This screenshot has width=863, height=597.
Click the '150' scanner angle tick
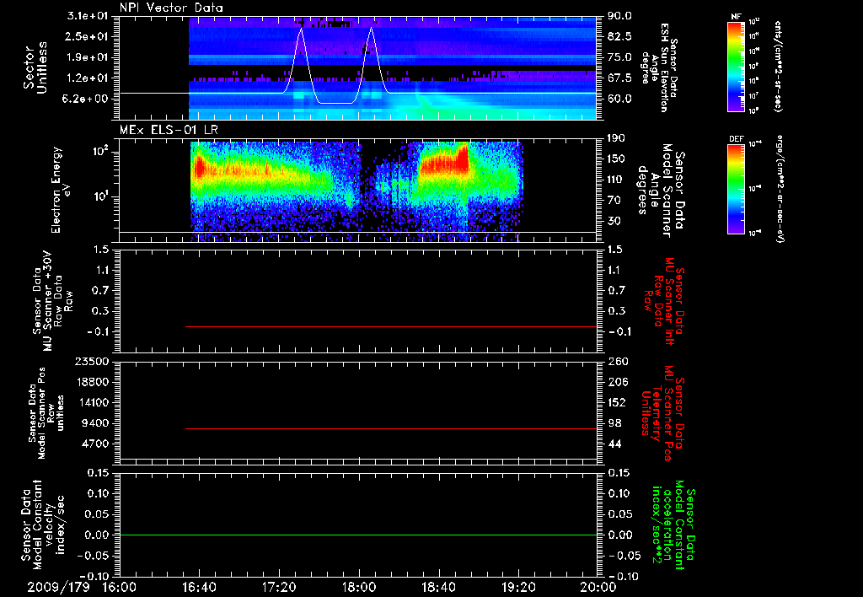click(x=616, y=159)
